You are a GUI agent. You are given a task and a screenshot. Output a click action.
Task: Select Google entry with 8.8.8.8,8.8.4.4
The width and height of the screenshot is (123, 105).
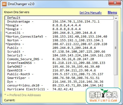pos(59,29)
